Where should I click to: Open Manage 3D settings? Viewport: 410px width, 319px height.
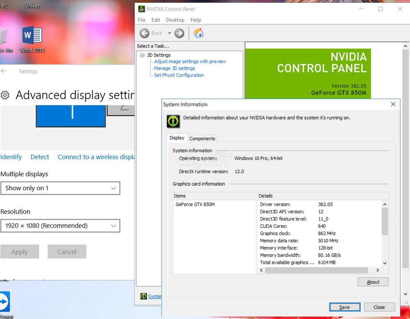tap(174, 68)
